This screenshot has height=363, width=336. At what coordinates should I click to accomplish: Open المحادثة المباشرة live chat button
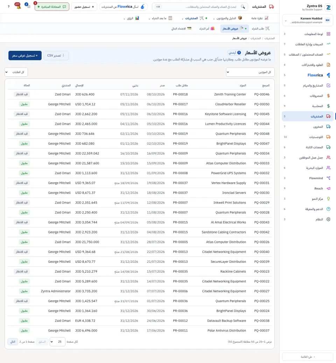tap(52, 7)
